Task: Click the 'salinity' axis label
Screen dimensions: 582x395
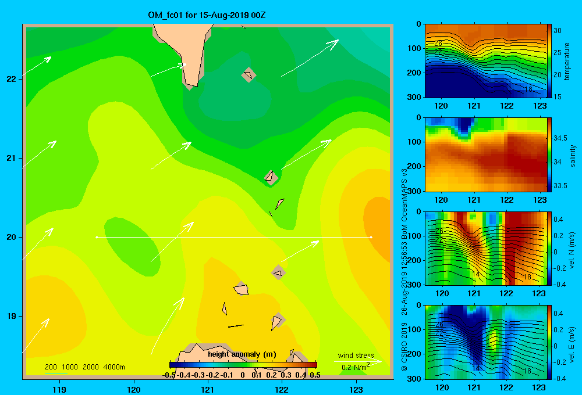Action: (573, 156)
